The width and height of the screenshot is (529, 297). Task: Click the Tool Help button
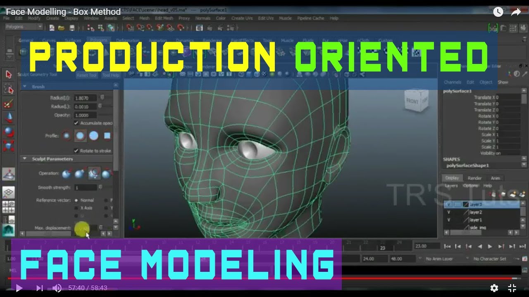pyautogui.click(x=110, y=75)
